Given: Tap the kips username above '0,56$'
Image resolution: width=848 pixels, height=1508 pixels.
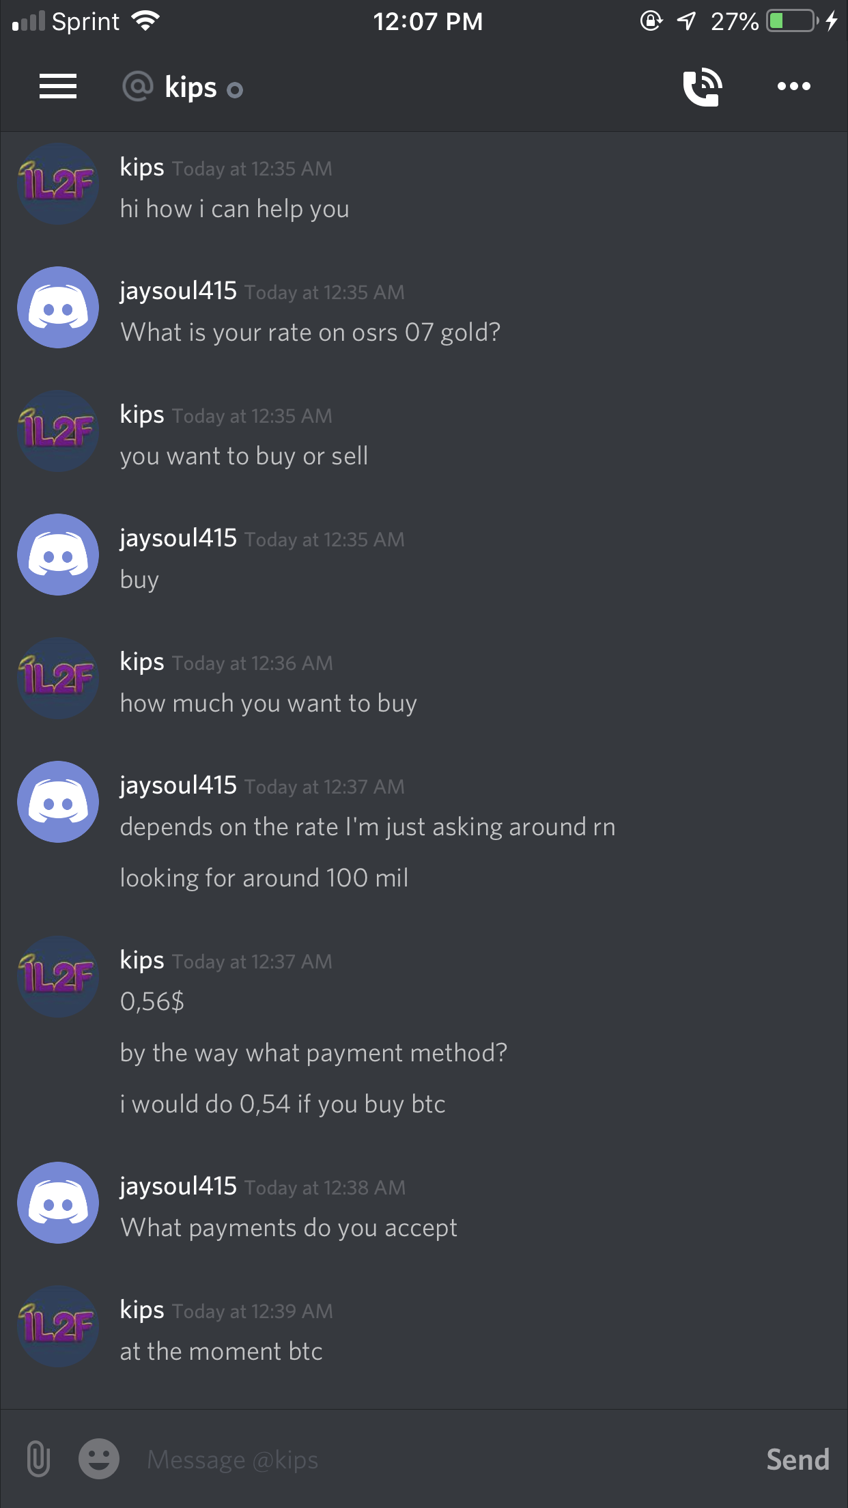Looking at the screenshot, I should [x=142, y=960].
